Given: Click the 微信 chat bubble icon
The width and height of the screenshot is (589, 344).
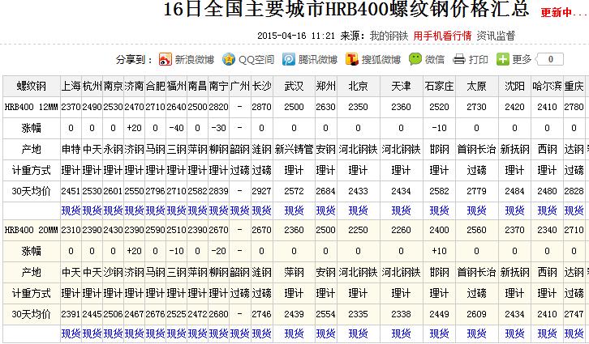Looking at the screenshot, I should [415, 59].
